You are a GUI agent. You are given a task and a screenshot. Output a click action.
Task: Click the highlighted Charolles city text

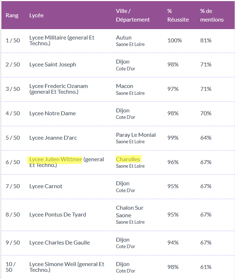[128, 159]
